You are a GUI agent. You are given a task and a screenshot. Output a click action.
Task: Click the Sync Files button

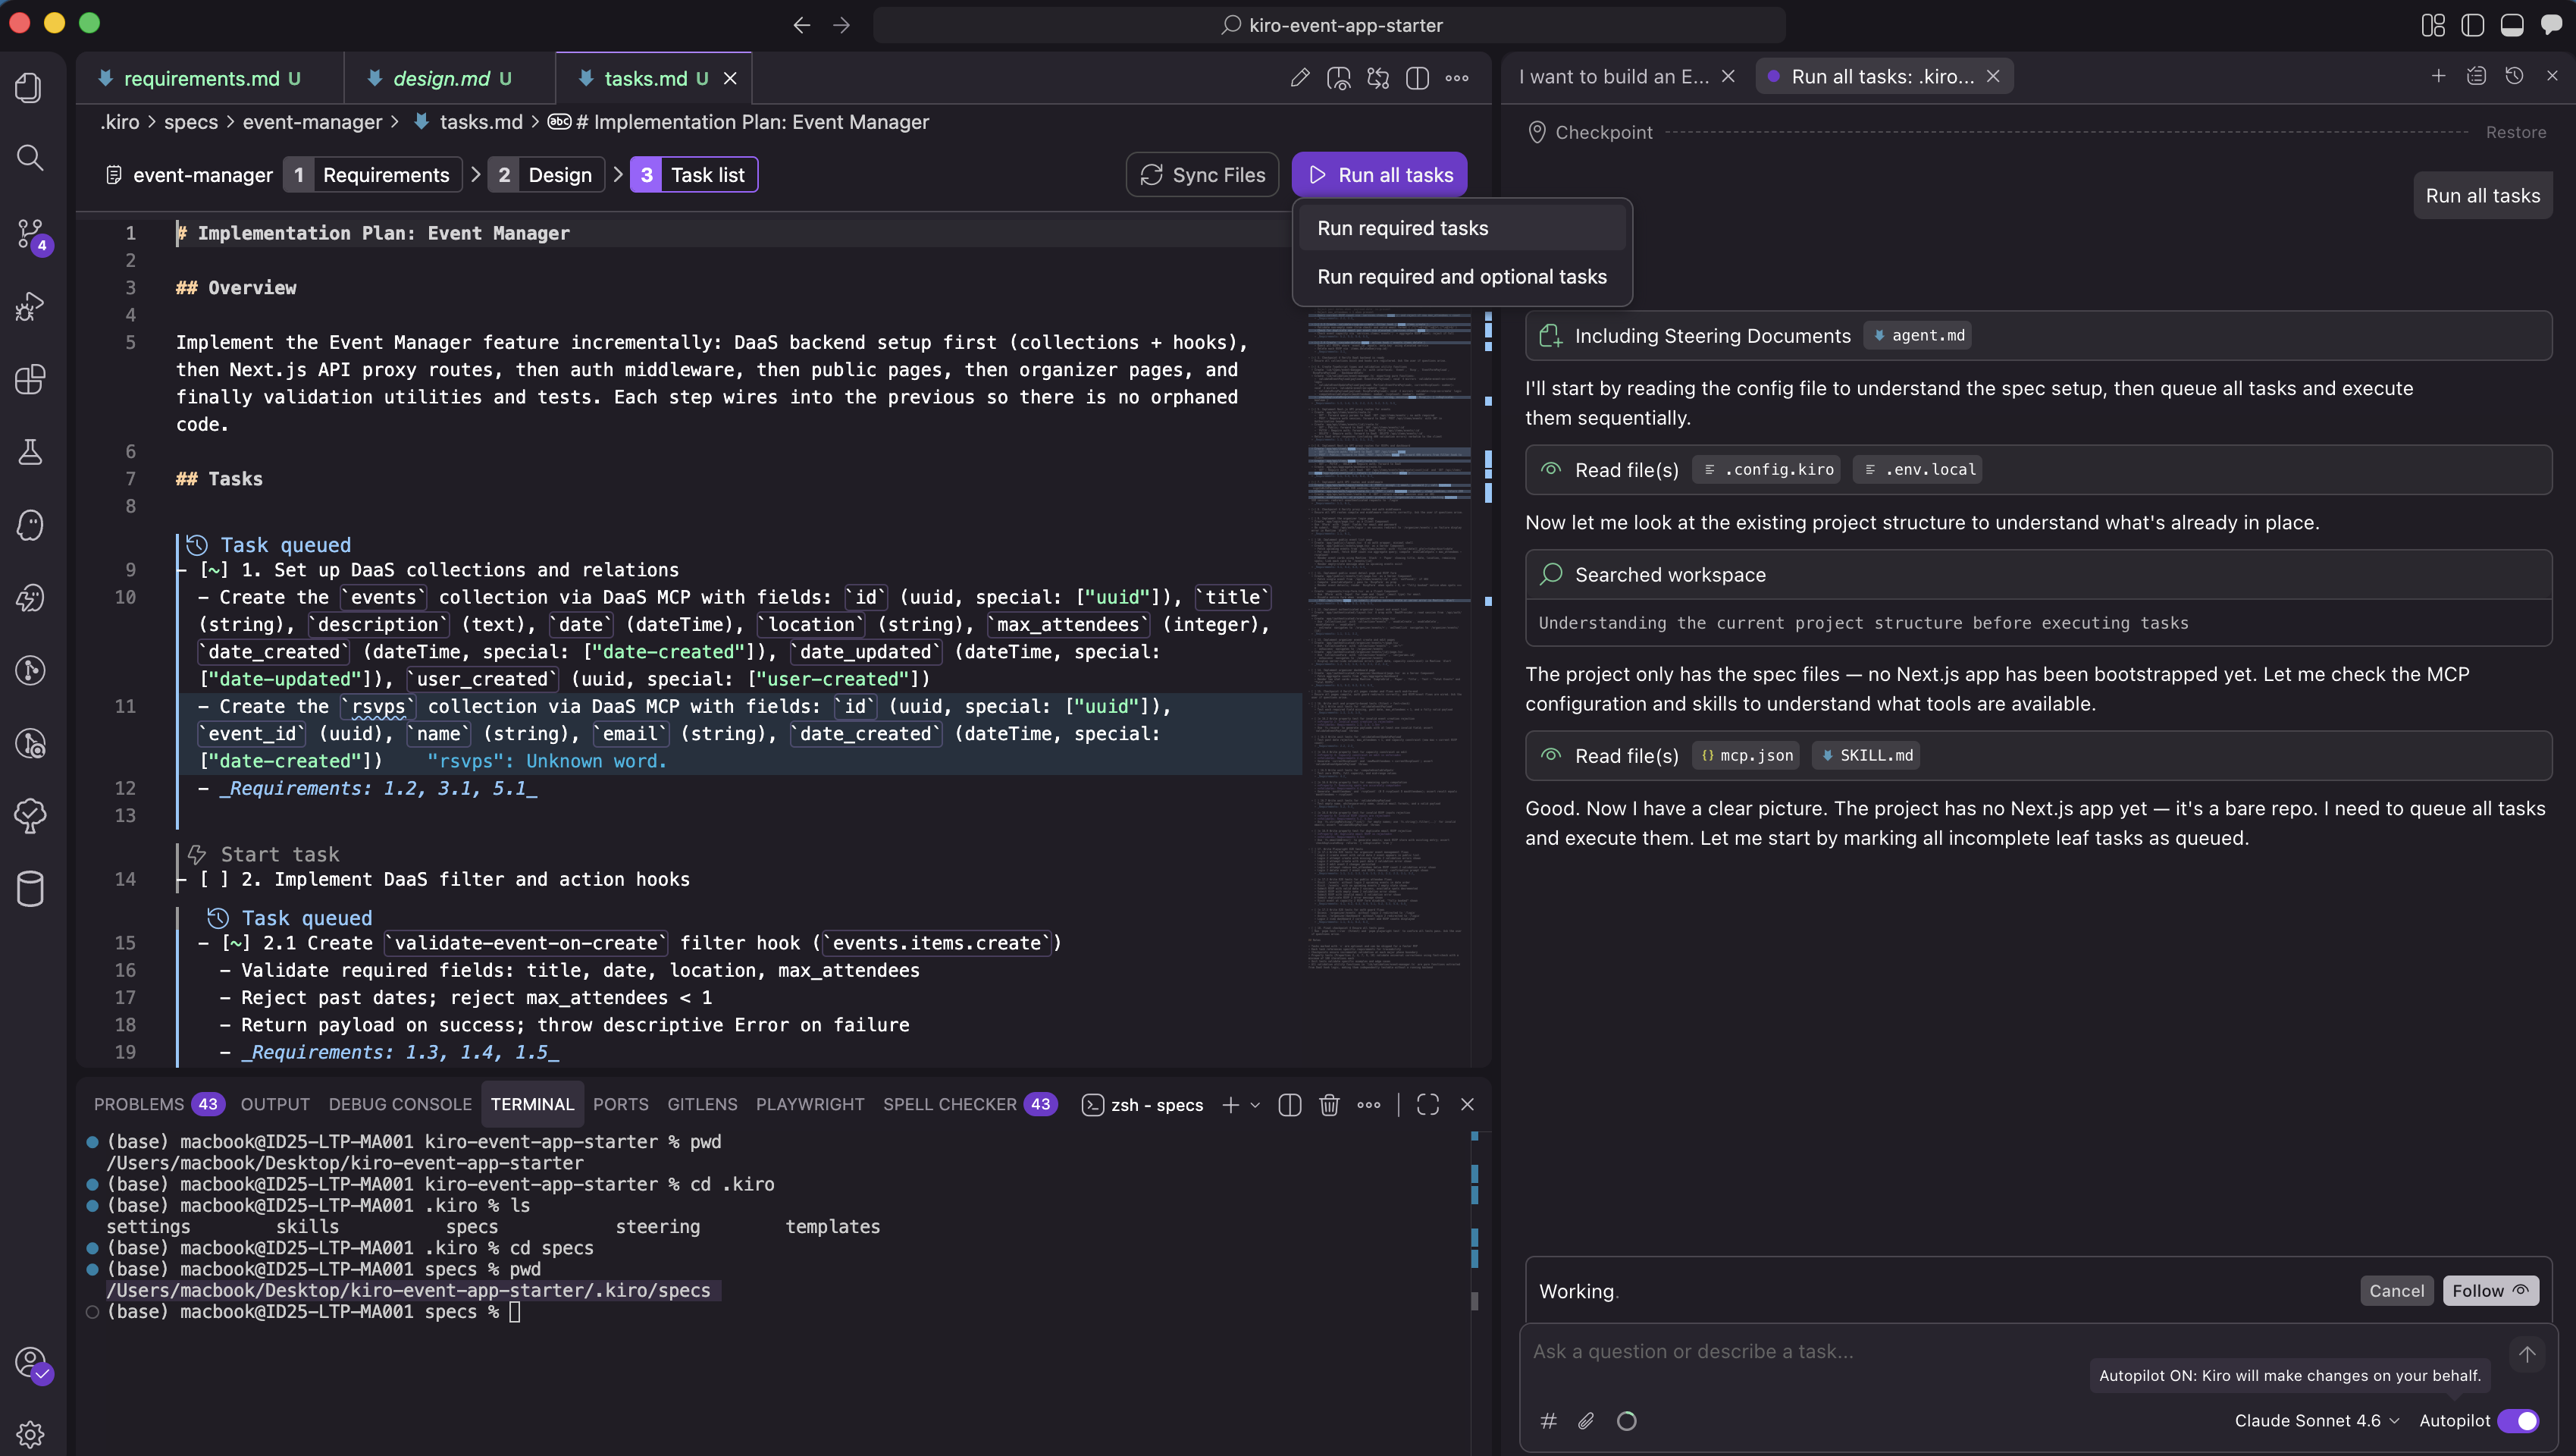tap(1202, 175)
